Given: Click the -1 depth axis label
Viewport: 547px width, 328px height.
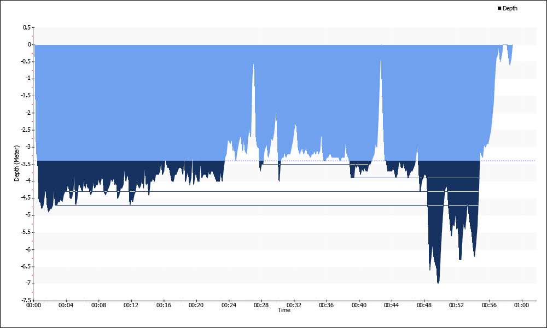Looking at the screenshot, I should point(27,78).
